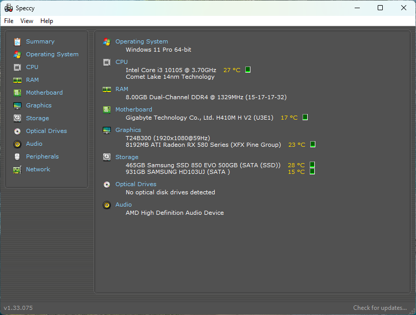Click the Optical Drives disc icon in main panel

[107, 185]
